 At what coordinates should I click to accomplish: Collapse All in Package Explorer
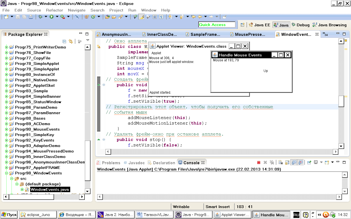(x=64, y=42)
